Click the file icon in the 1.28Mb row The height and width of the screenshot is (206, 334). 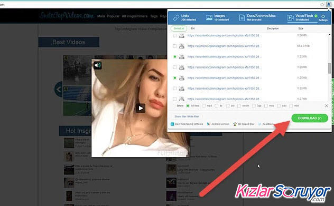[182, 67]
